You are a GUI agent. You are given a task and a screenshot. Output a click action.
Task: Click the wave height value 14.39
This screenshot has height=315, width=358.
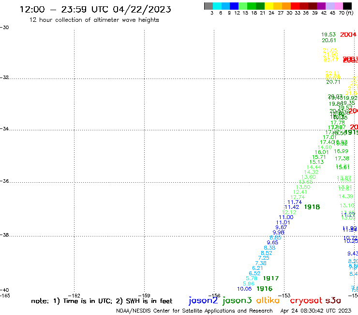coord(346,196)
